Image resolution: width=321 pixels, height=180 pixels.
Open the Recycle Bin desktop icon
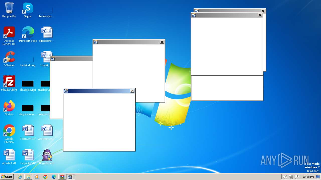(9, 10)
